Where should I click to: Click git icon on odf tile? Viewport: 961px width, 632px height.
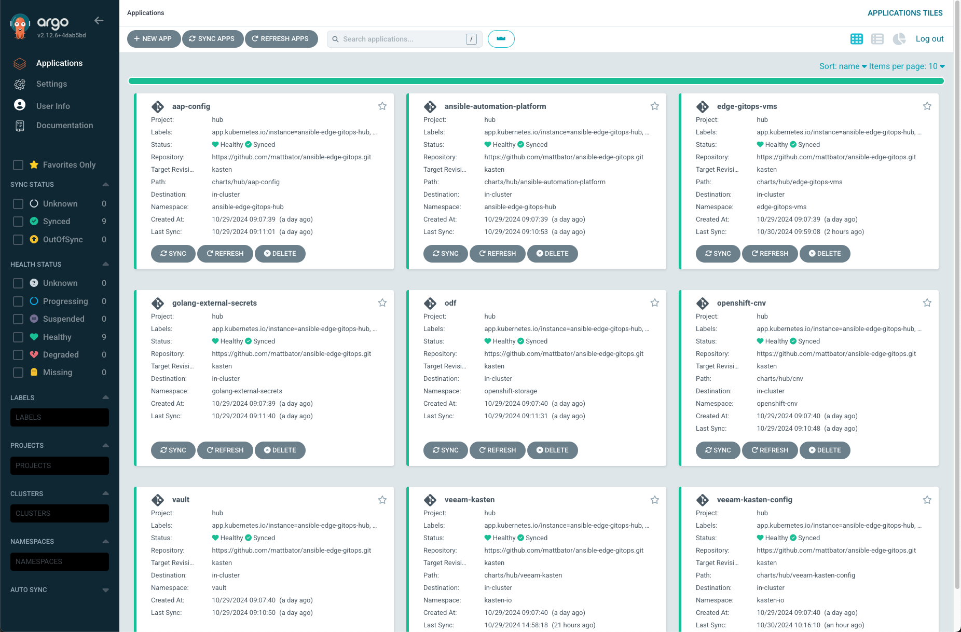[430, 303]
